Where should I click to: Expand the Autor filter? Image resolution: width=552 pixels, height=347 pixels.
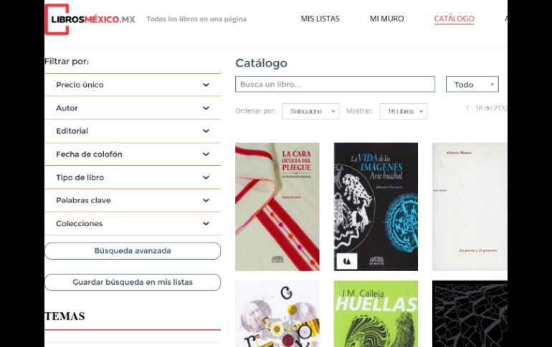click(x=133, y=108)
